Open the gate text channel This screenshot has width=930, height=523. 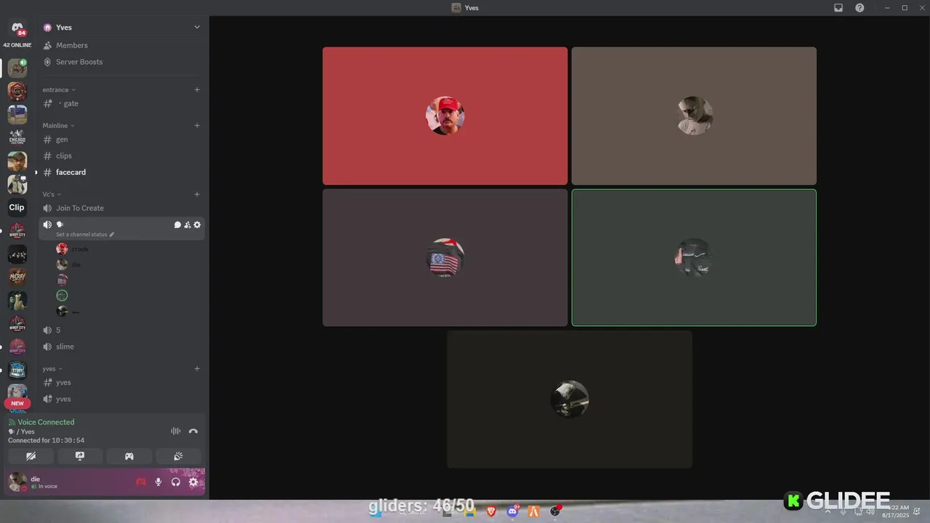tap(122, 103)
